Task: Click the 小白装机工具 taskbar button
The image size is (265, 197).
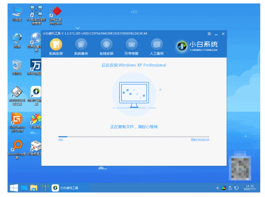Action: pyautogui.click(x=65, y=188)
